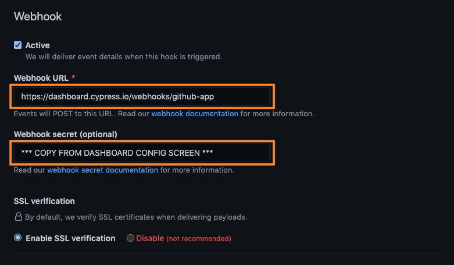Click the lock icon beside SSL description
454x265 pixels.
point(18,217)
